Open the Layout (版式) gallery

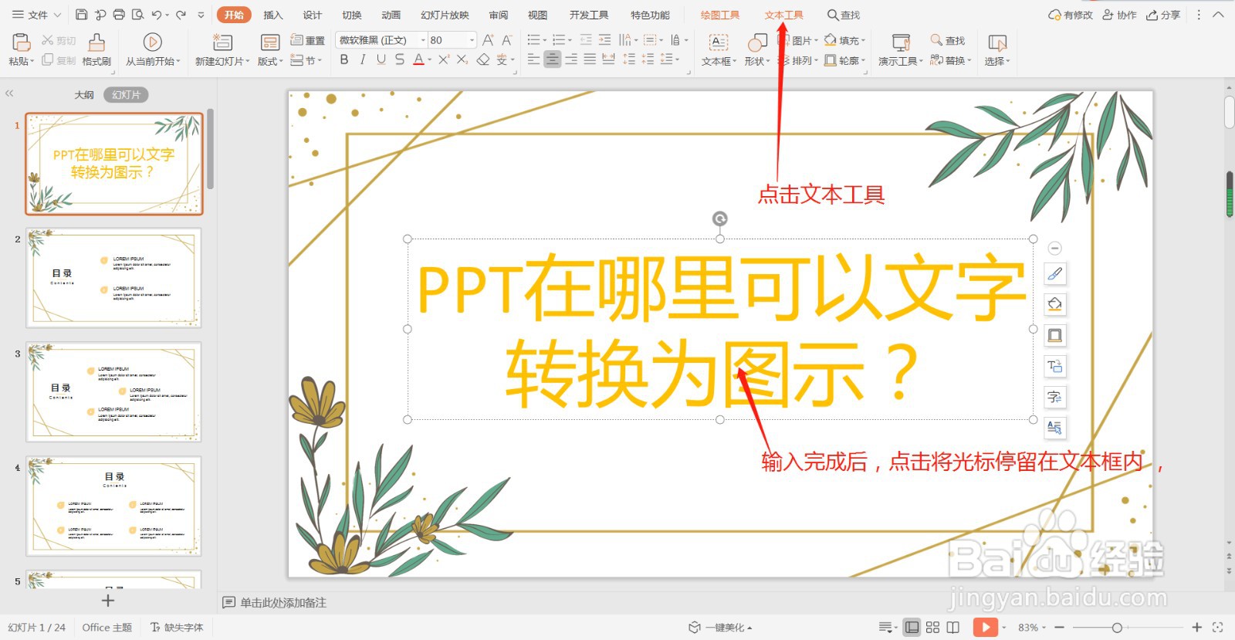click(270, 50)
